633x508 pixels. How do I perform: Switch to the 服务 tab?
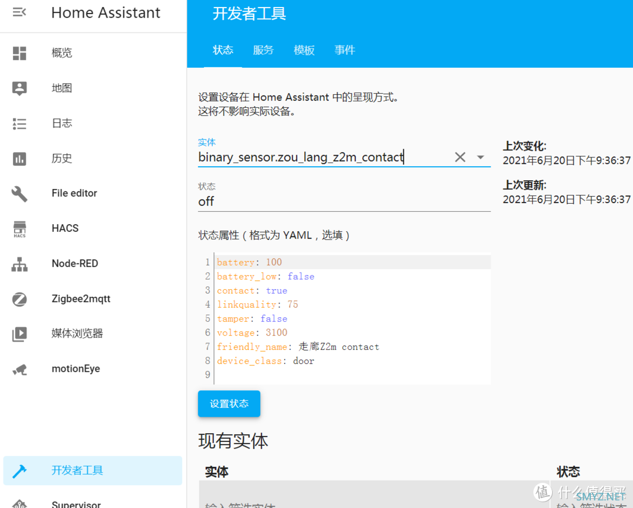coord(263,50)
